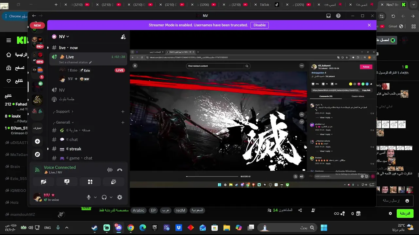Open Discover servers compass icon

[37, 154]
